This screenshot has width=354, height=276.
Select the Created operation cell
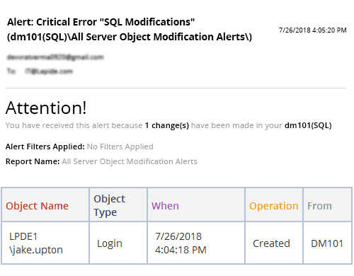274,243
